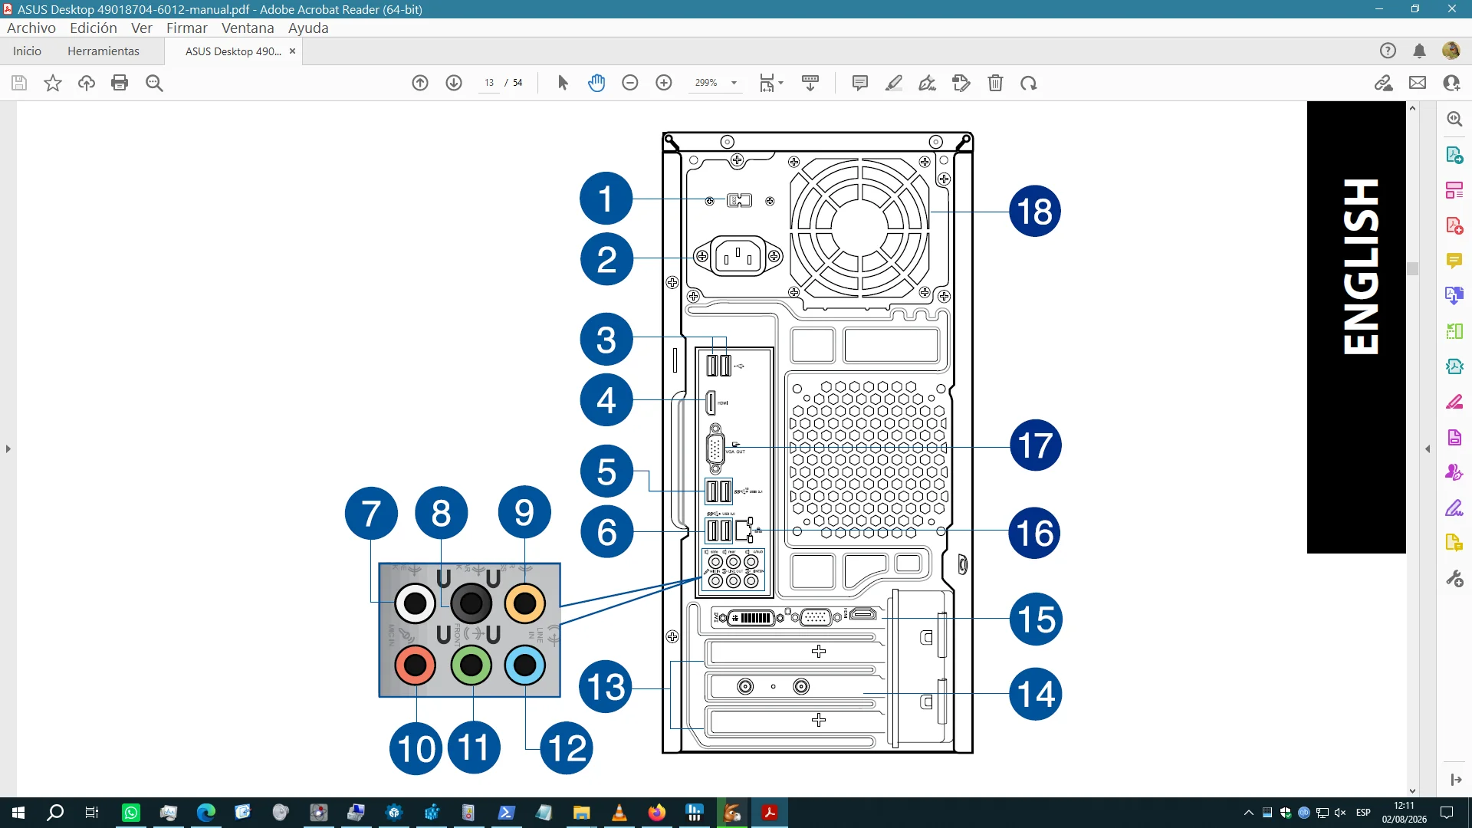This screenshot has height=828, width=1472.
Task: Open the Ventana menu
Action: point(248,28)
